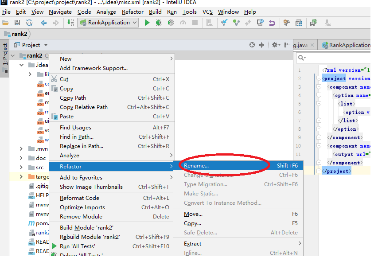The image size is (374, 273).
Task: Expand the doc folder node
Action: 21,158
